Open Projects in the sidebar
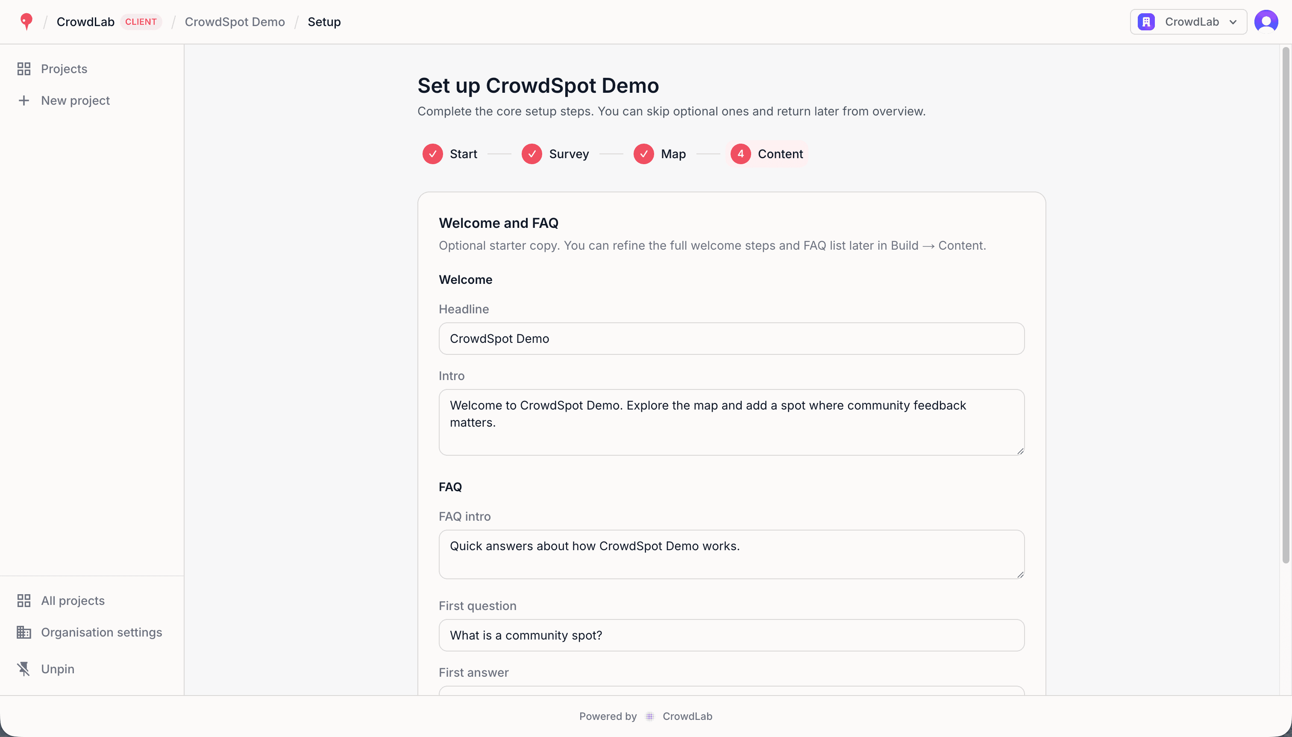The image size is (1292, 737). 64,69
